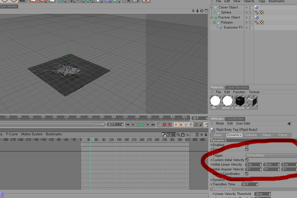The height and width of the screenshot is (198, 297).
Task: Open the Motion System menu
Action: coord(32,134)
